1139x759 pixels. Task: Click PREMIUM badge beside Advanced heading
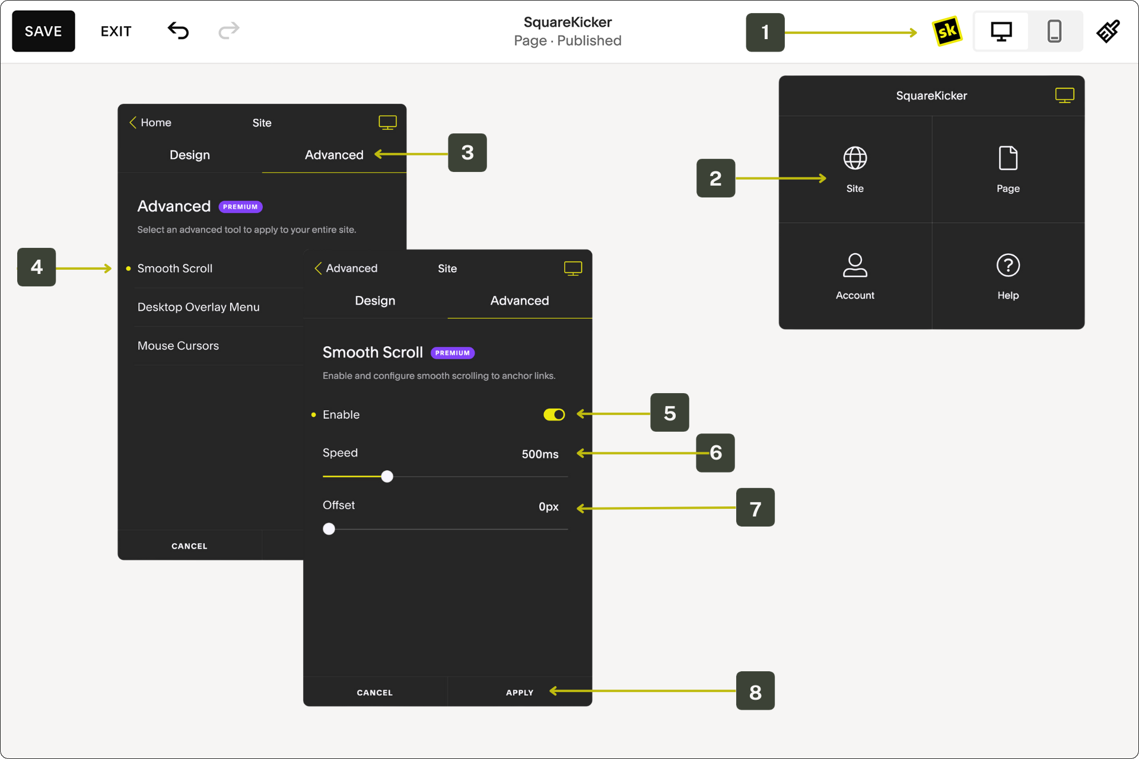pyautogui.click(x=240, y=207)
